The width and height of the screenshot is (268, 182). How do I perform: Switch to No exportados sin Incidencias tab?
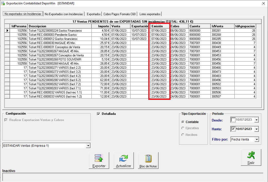point(23,14)
